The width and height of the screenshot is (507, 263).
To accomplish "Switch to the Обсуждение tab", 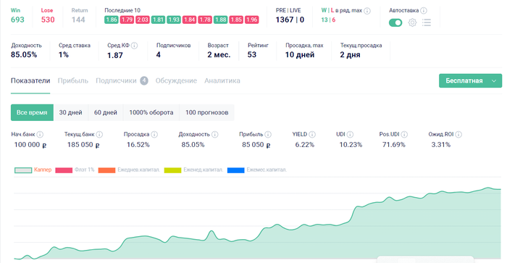I will pos(176,80).
